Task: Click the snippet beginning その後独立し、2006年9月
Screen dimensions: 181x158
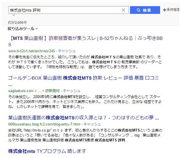Action: point(85,102)
